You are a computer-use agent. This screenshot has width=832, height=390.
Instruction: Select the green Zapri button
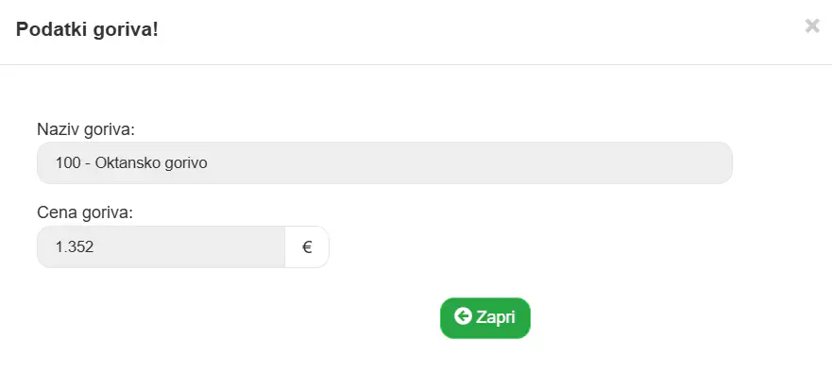[485, 318]
